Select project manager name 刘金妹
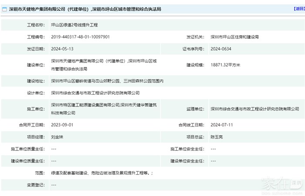The width and height of the screenshot is (305, 196). [58, 136]
